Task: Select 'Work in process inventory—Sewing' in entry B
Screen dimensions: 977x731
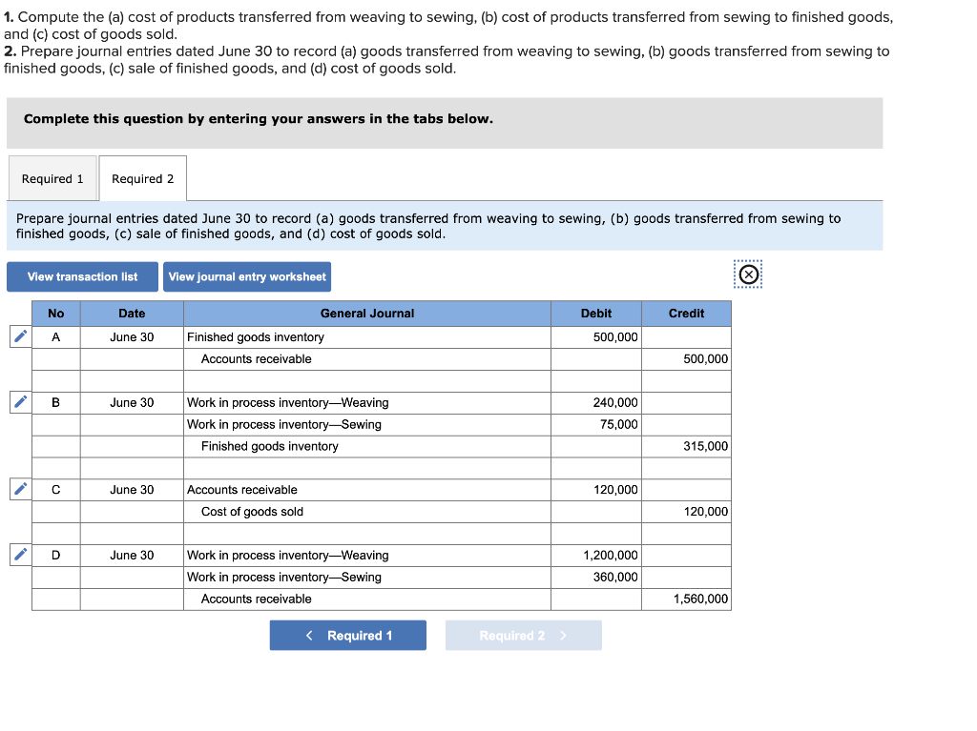Action: point(367,425)
